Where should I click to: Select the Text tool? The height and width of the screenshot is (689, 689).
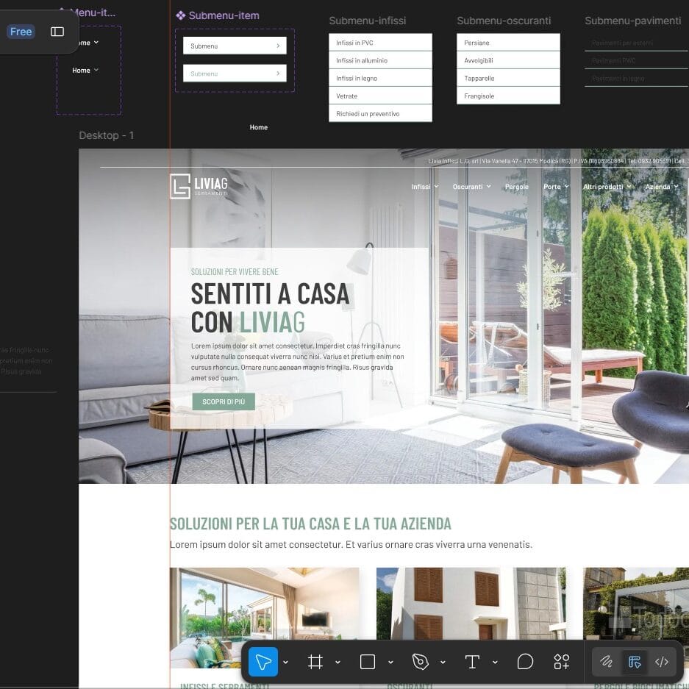pos(472,662)
